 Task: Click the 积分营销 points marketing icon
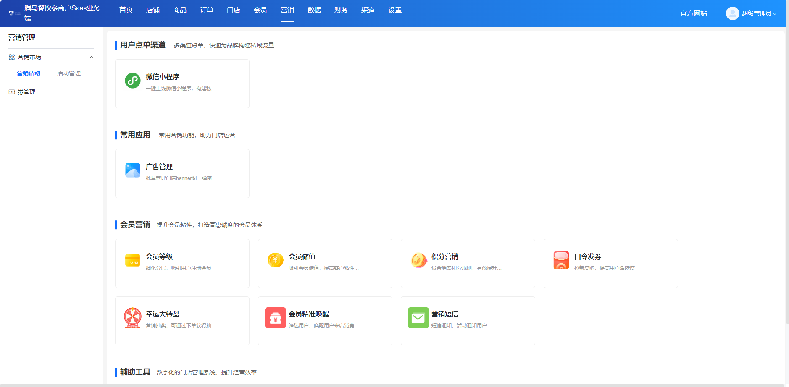point(418,260)
